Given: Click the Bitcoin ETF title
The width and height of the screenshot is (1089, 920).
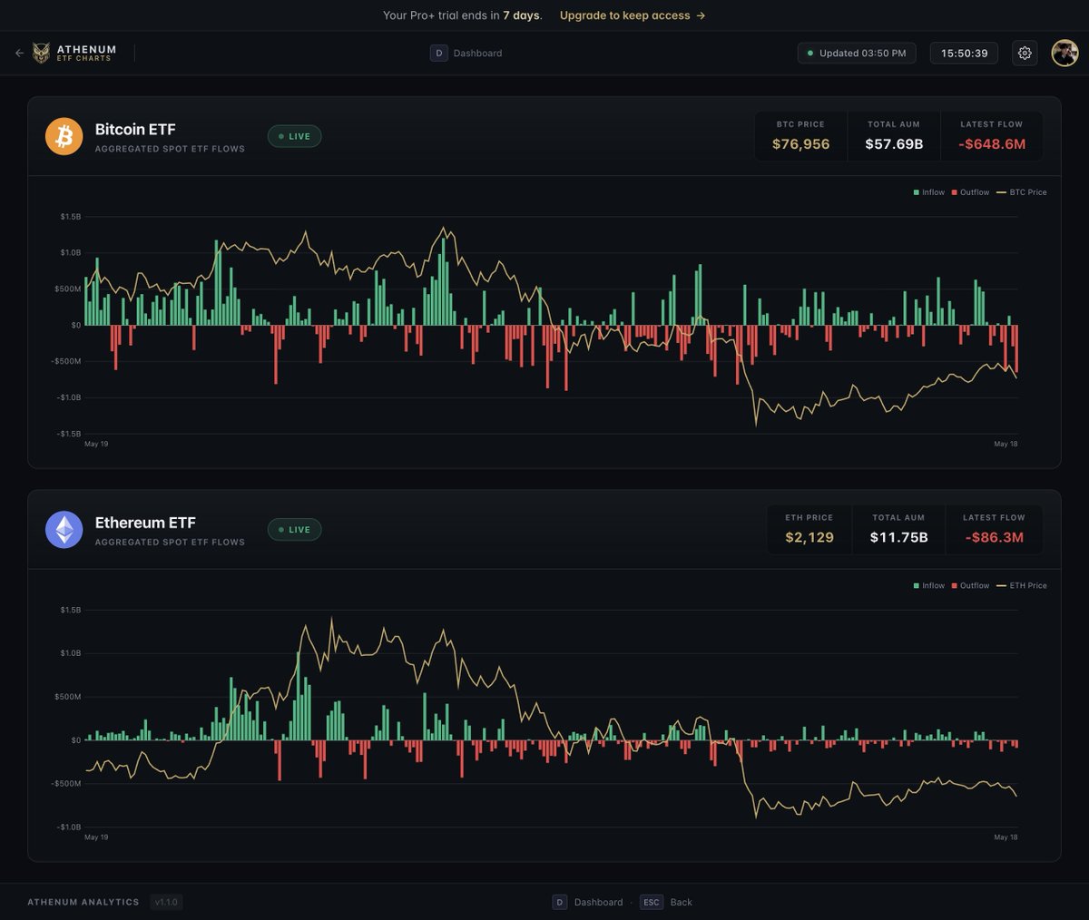Looking at the screenshot, I should point(135,130).
